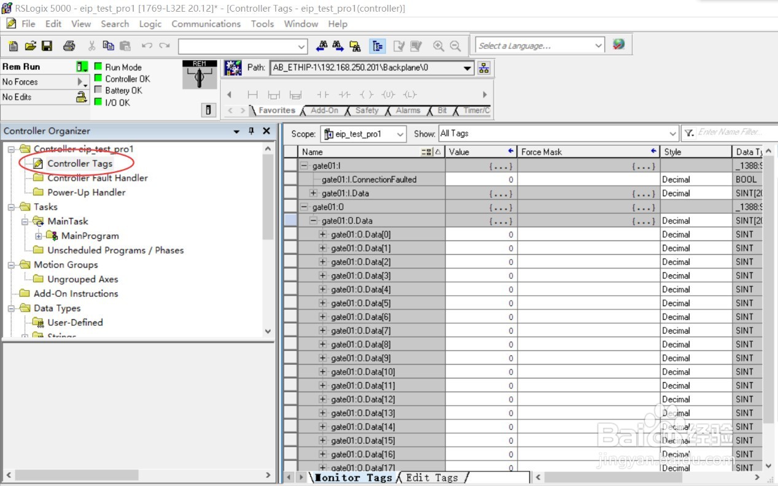Save the project with the floppy icon
The width and height of the screenshot is (778, 486).
pyautogui.click(x=47, y=46)
